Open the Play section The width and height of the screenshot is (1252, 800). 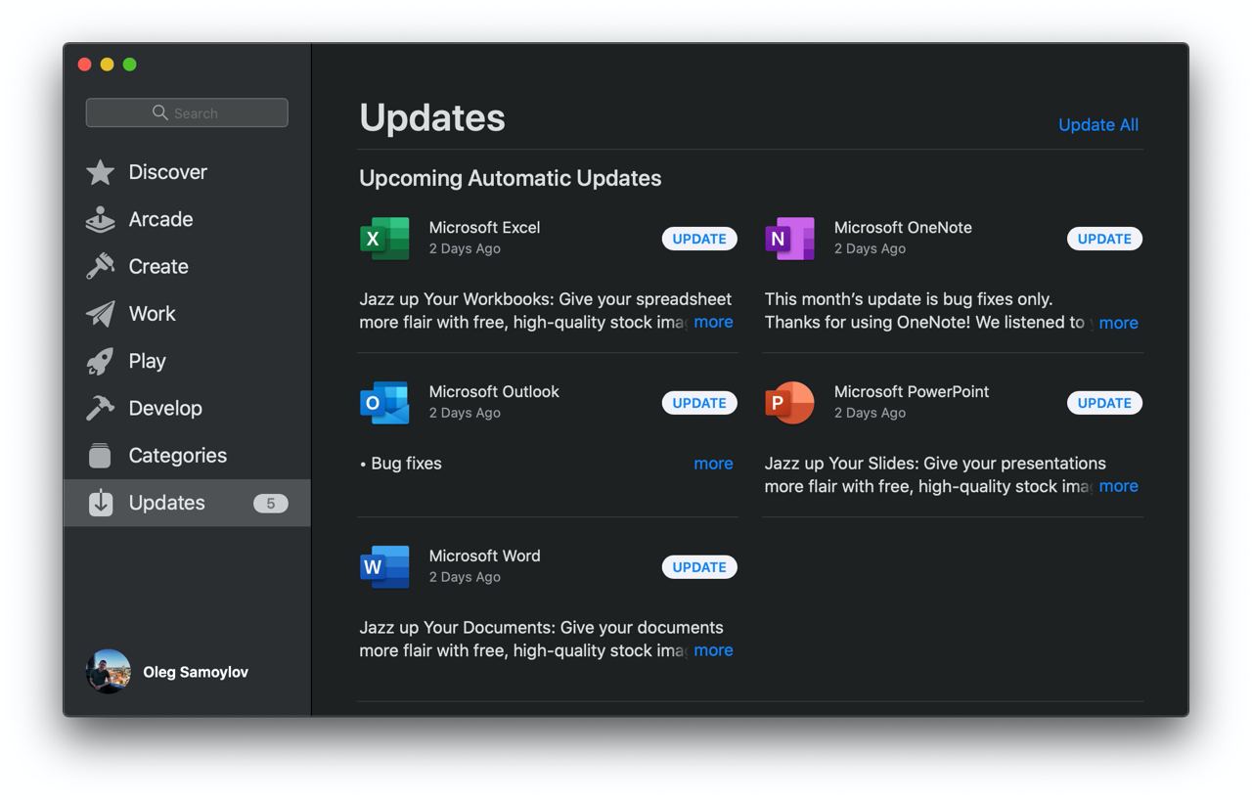(x=187, y=361)
